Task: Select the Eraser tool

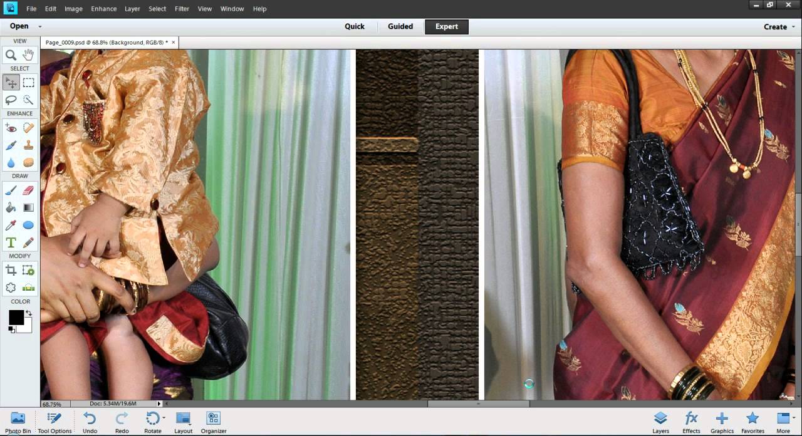Action: coord(28,190)
